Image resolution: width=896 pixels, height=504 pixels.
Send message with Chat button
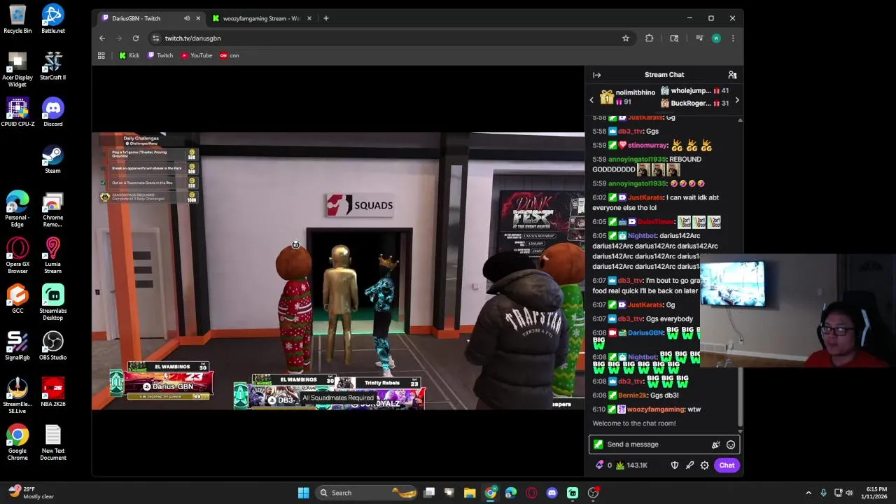coord(727,465)
